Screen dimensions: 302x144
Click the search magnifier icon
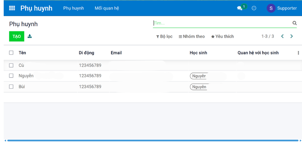[x=295, y=23]
